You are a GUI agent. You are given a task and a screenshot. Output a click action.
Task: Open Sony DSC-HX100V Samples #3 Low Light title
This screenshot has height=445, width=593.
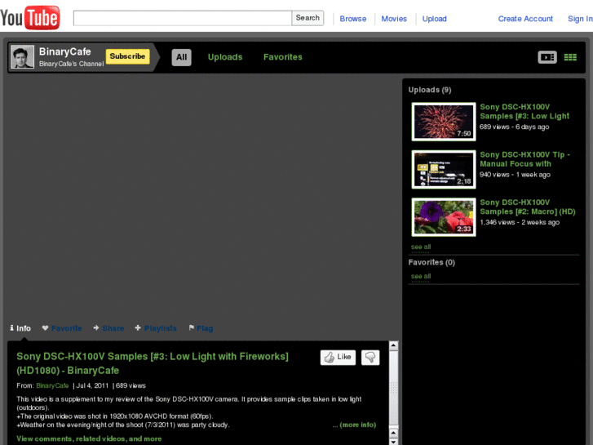(524, 112)
